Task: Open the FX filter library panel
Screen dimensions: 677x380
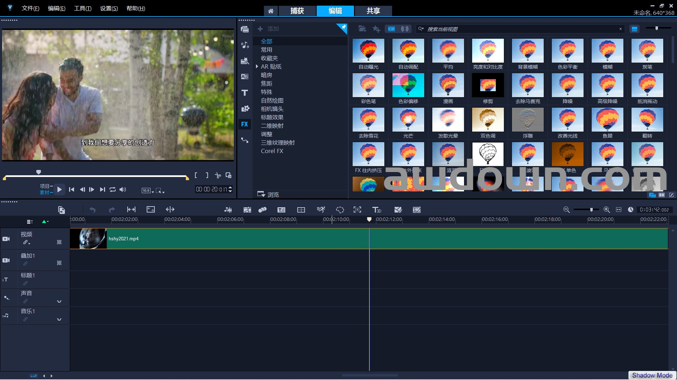Action: click(x=245, y=124)
